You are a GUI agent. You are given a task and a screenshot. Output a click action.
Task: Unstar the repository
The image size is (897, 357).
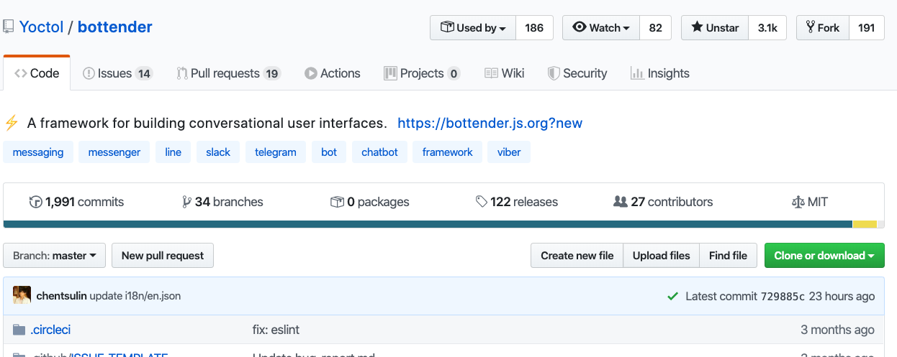point(715,28)
